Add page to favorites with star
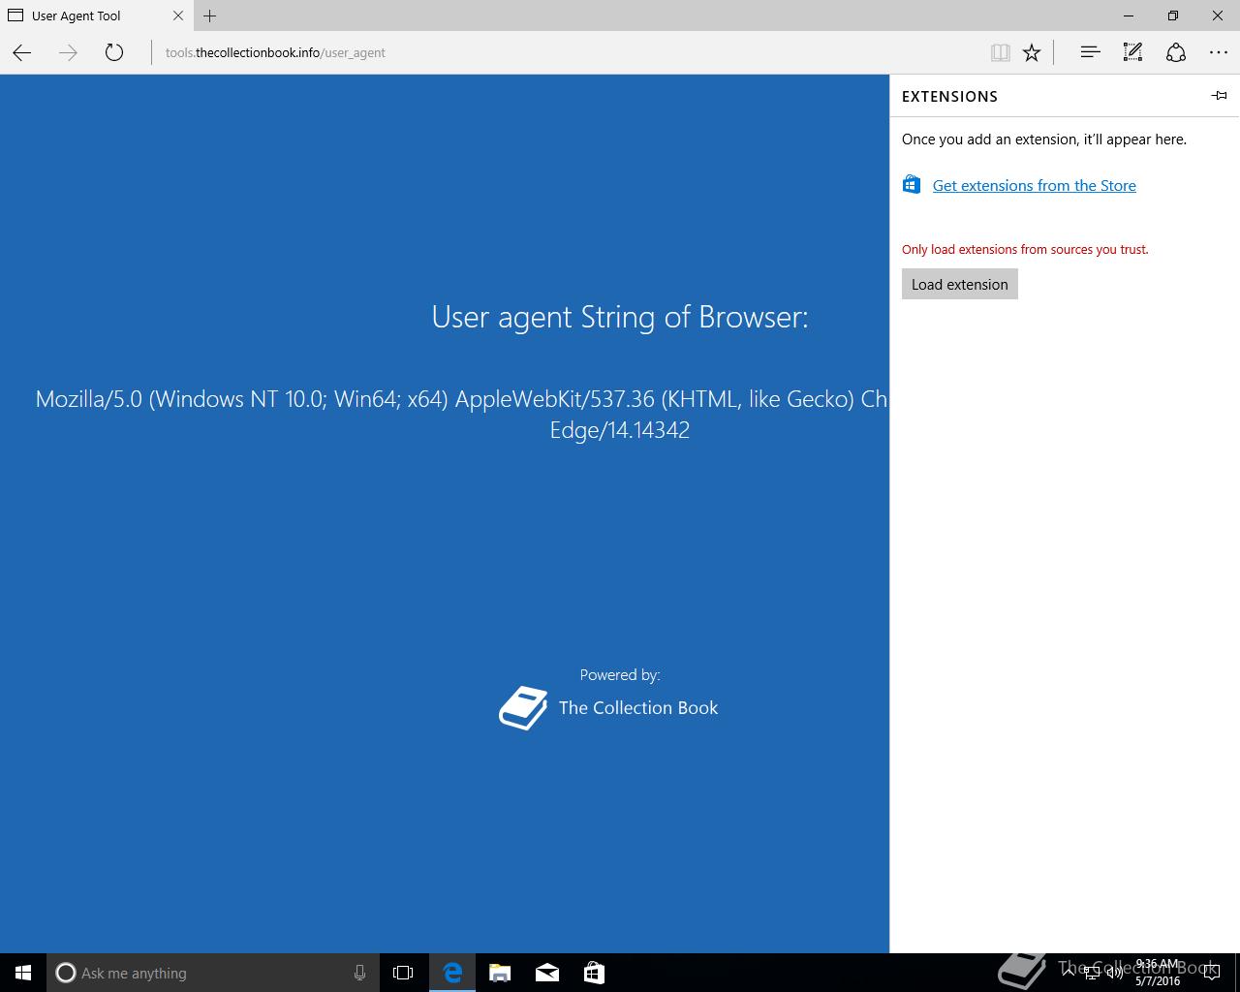 [x=1032, y=52]
